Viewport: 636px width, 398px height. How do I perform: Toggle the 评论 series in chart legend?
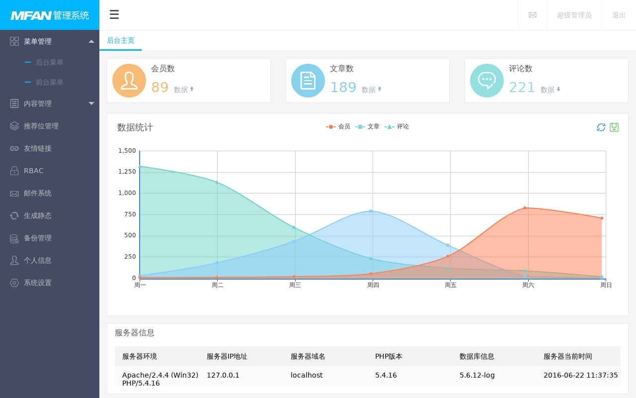point(397,127)
